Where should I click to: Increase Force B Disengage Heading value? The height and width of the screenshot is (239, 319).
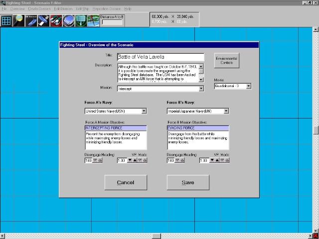(182, 160)
